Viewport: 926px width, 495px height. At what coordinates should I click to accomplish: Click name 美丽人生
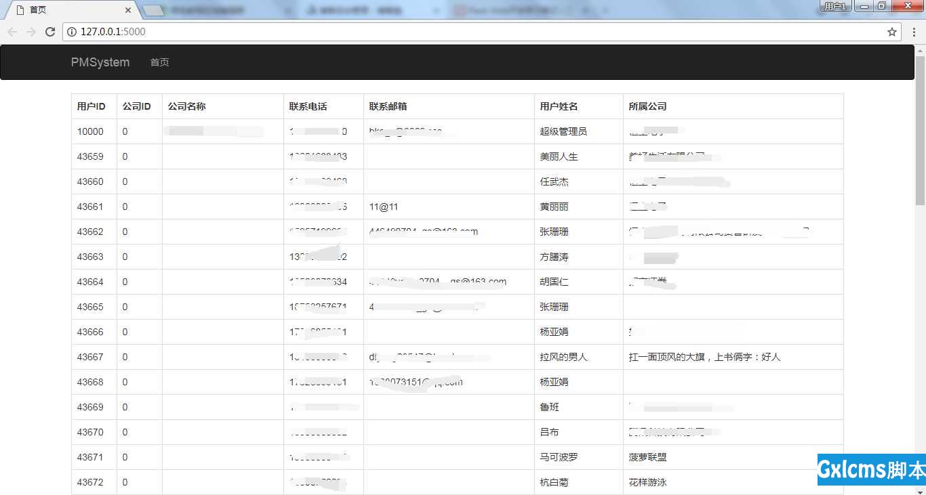tap(559, 156)
